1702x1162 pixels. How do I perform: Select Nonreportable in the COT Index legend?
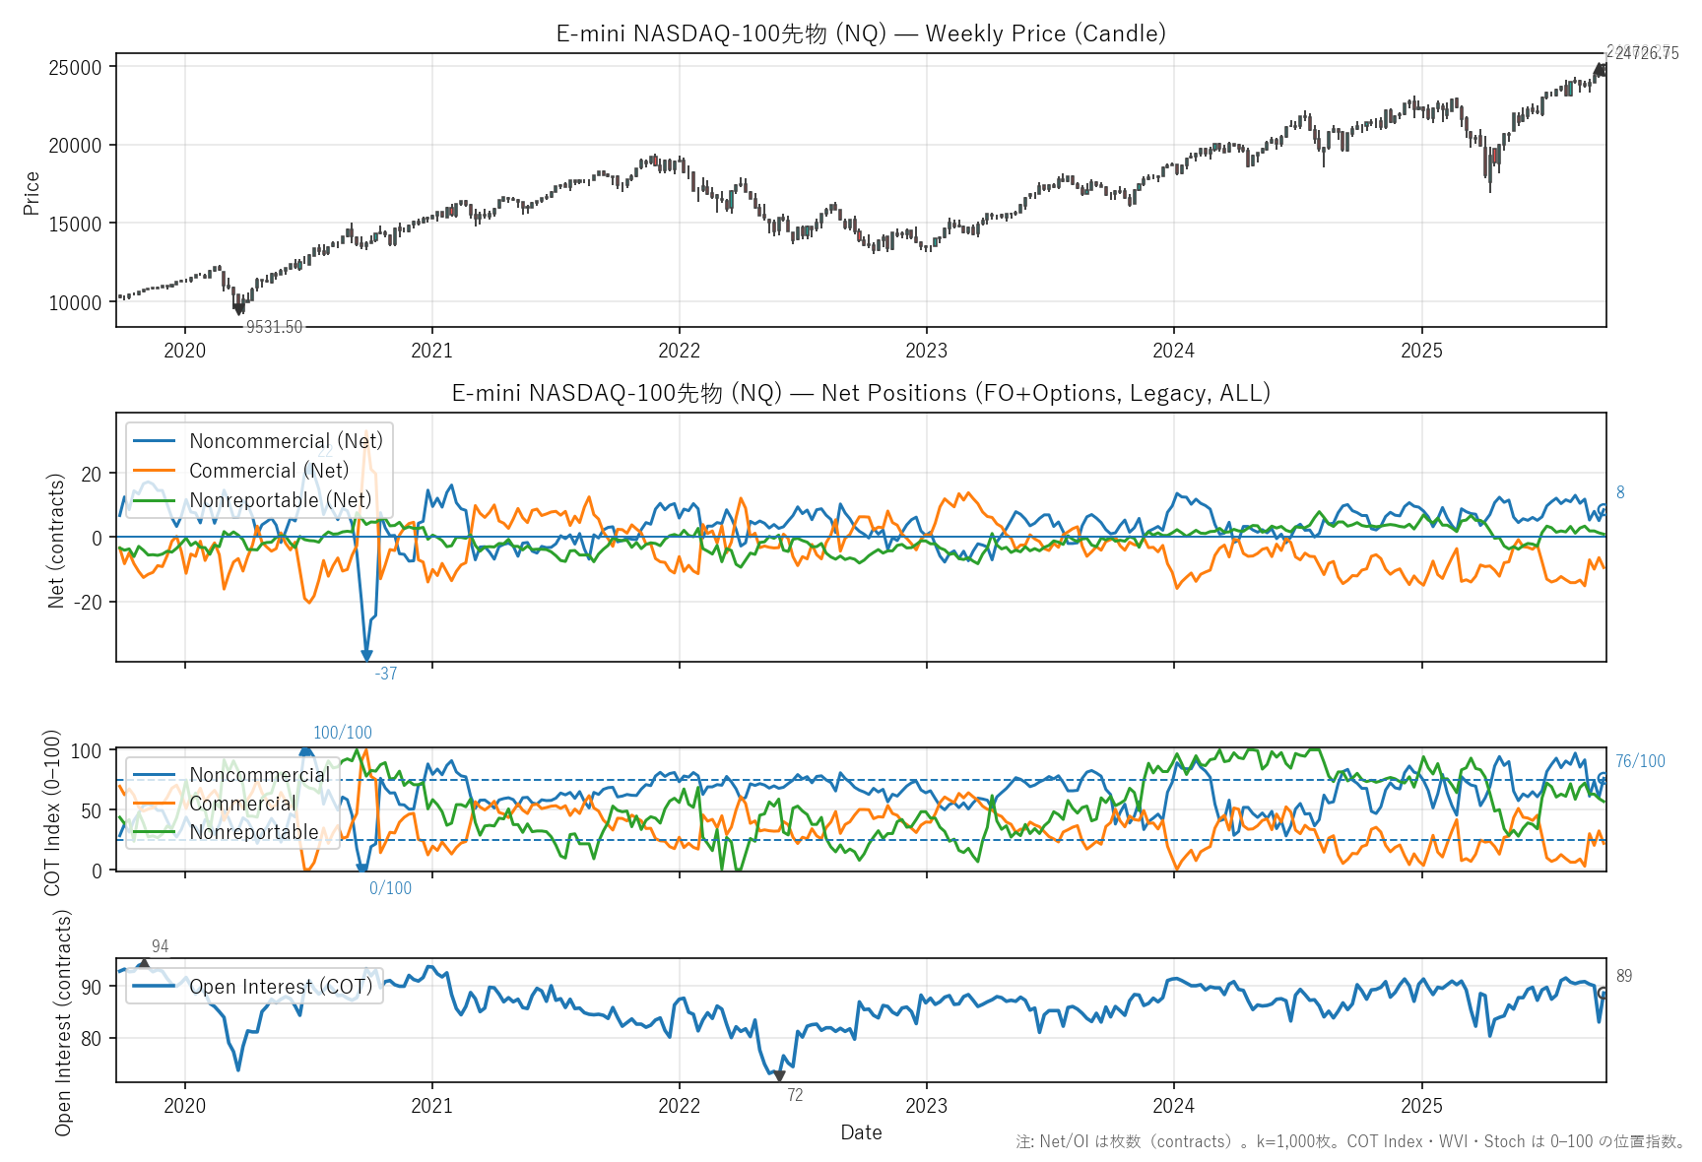pyautogui.click(x=254, y=832)
